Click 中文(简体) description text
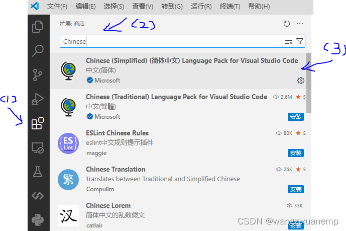This screenshot has height=231, width=346. tap(101, 70)
